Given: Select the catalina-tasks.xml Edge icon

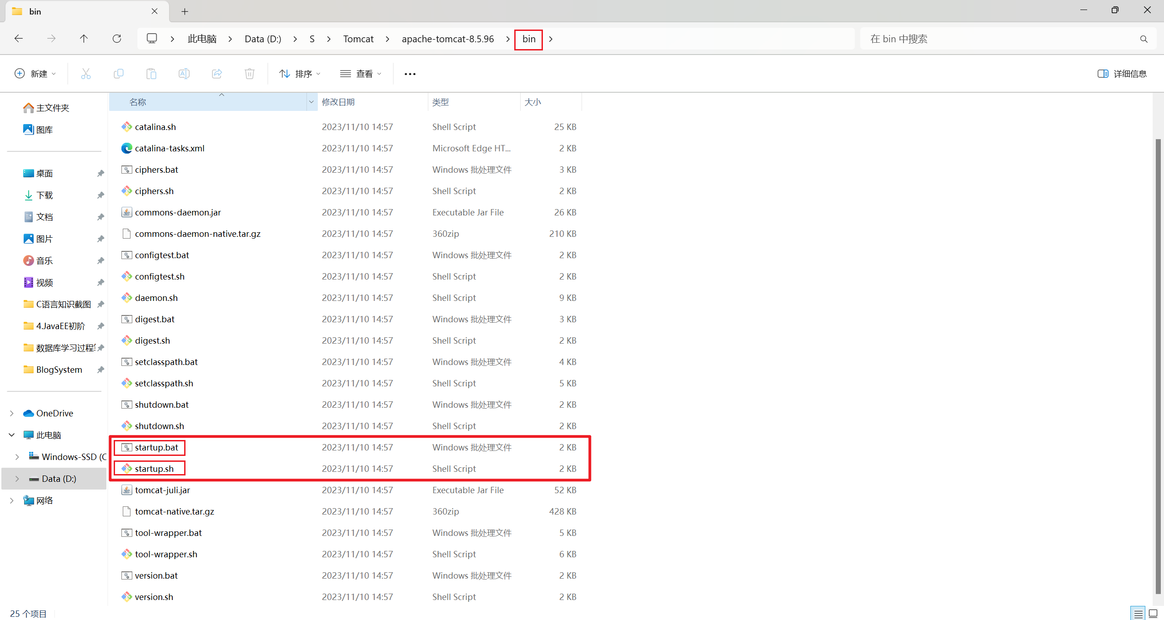Looking at the screenshot, I should [x=127, y=148].
